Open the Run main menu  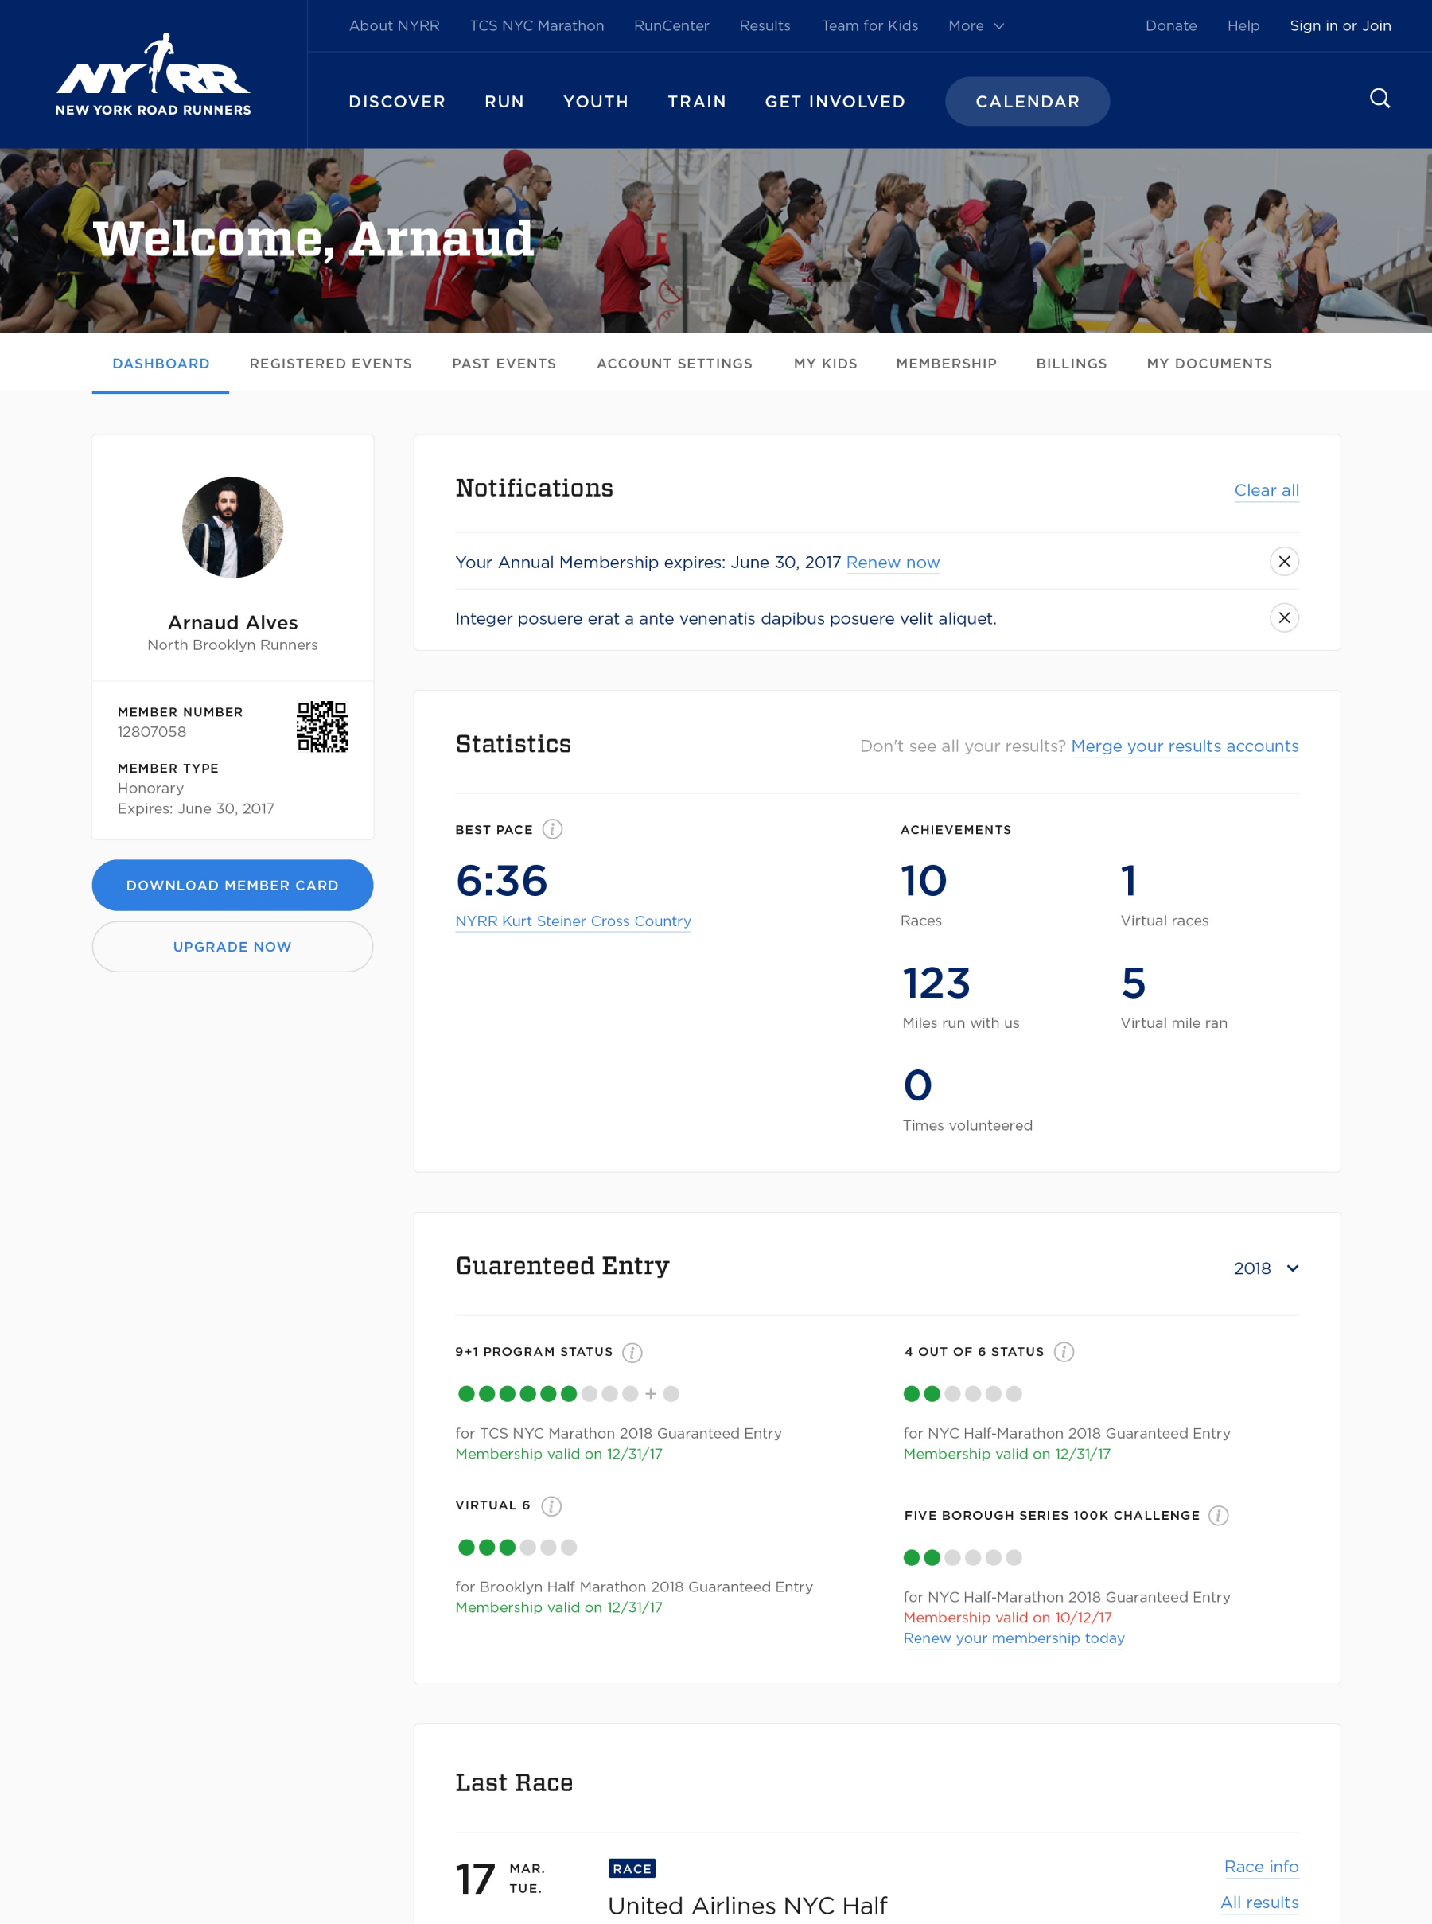(504, 101)
